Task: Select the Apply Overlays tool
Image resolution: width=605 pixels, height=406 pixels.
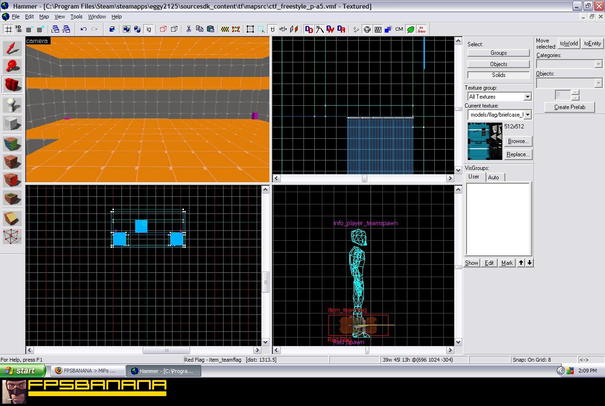Action: (x=12, y=198)
